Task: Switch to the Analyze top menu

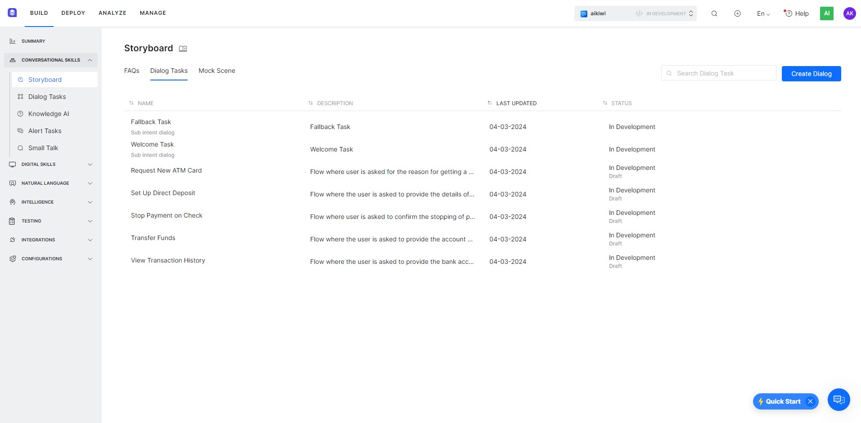Action: (112, 13)
